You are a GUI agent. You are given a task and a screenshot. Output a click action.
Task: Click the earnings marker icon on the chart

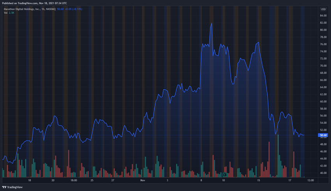225,175
